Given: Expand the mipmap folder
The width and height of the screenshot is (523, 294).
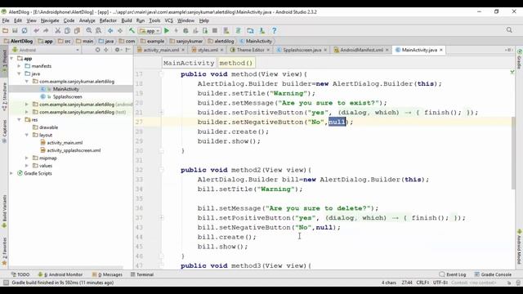Looking at the screenshot, I should pyautogui.click(x=27, y=158).
